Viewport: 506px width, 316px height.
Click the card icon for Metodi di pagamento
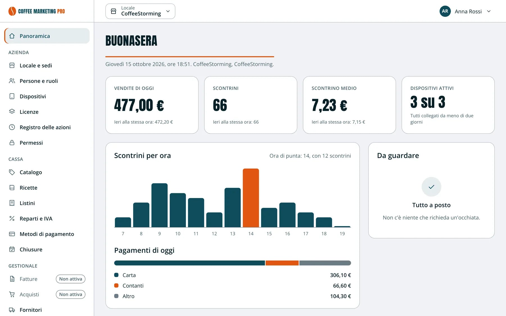coord(12,234)
